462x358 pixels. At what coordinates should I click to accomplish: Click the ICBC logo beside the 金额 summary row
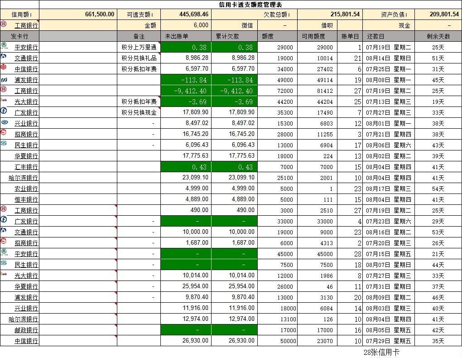[x=4, y=24]
